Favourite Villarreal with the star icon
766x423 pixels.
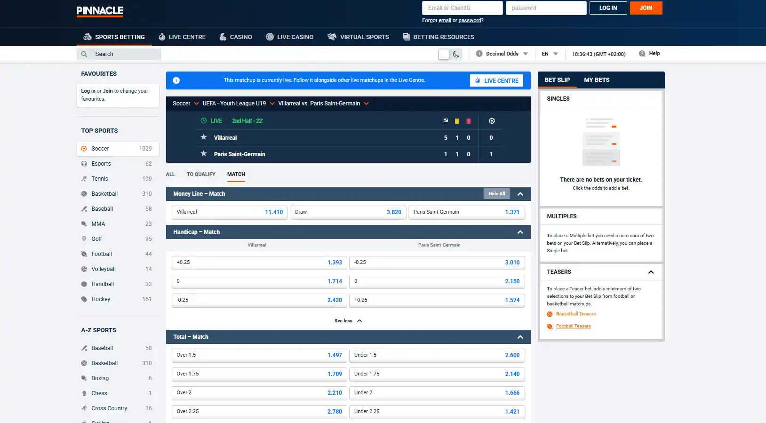204,137
